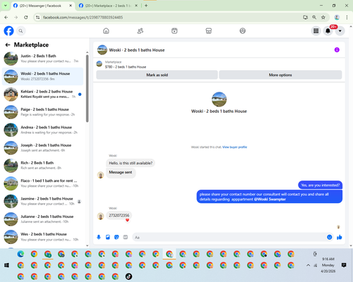The height and width of the screenshot is (282, 353).
Task: Show hidden system tray icons
Action: click(x=308, y=265)
